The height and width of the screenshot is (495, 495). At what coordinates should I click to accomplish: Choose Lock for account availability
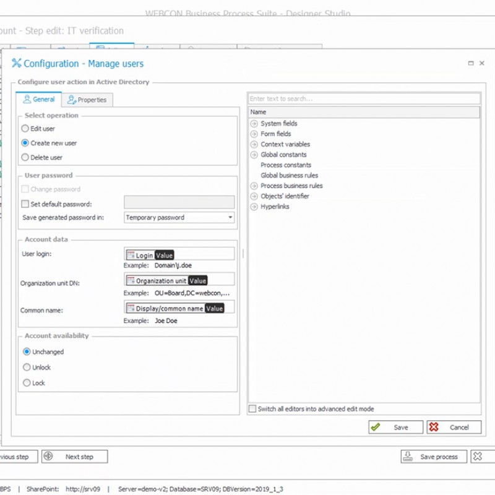(x=27, y=383)
